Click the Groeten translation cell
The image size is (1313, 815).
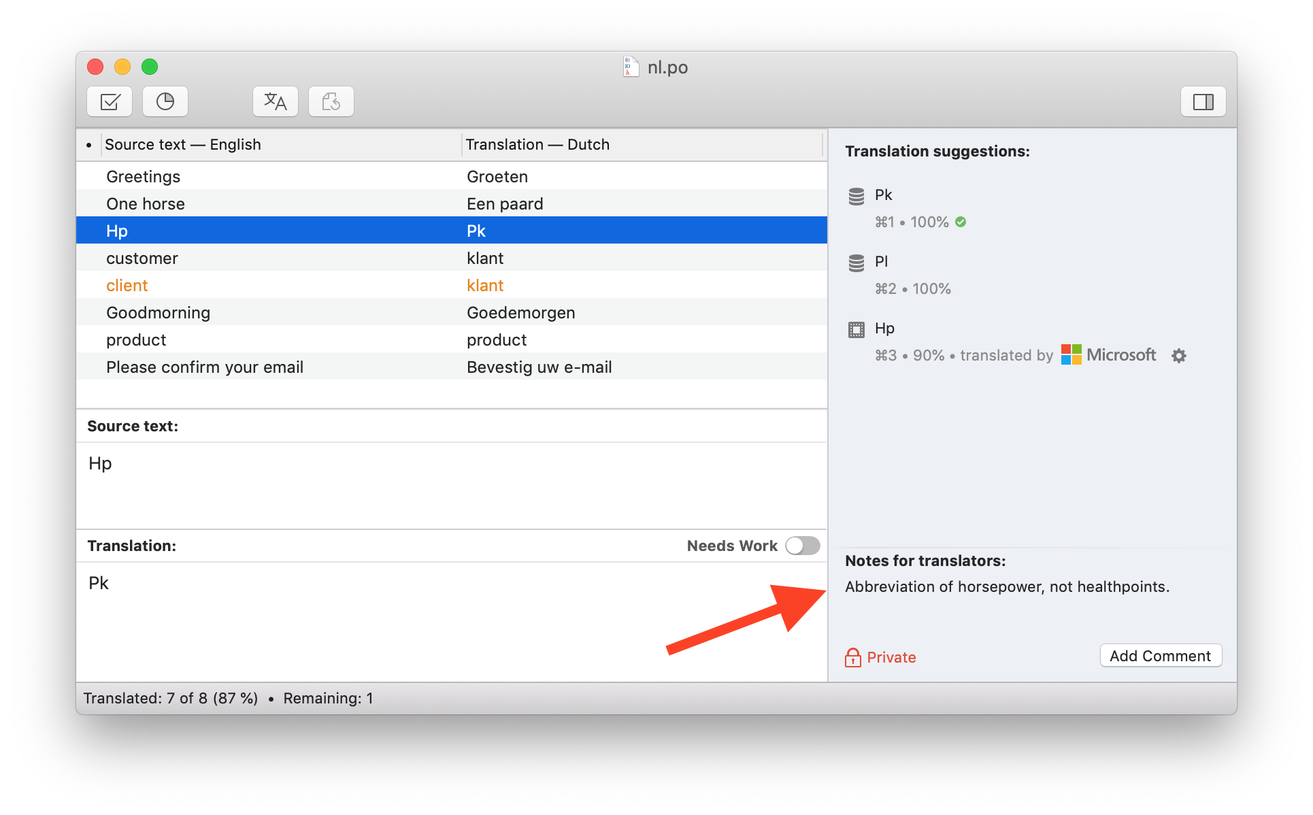coord(497,176)
